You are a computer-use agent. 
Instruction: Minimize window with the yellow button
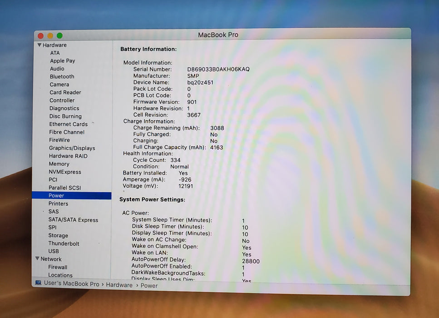(50, 35)
